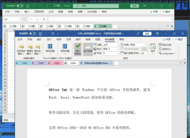Click the Excel search box
The image size is (190, 138).
pyautogui.click(x=96, y=6)
